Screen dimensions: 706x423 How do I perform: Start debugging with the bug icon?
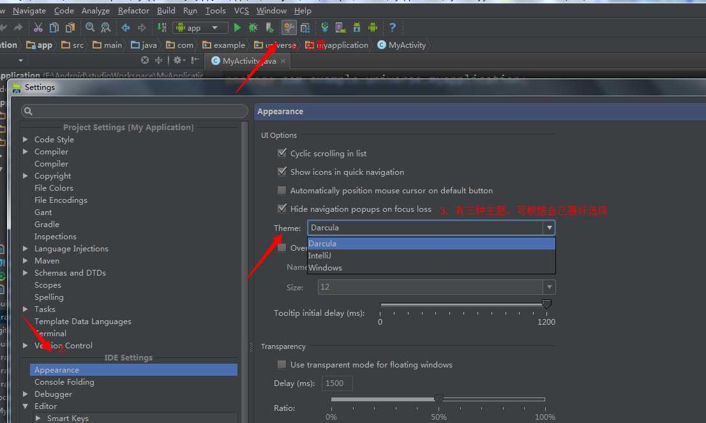tap(253, 28)
